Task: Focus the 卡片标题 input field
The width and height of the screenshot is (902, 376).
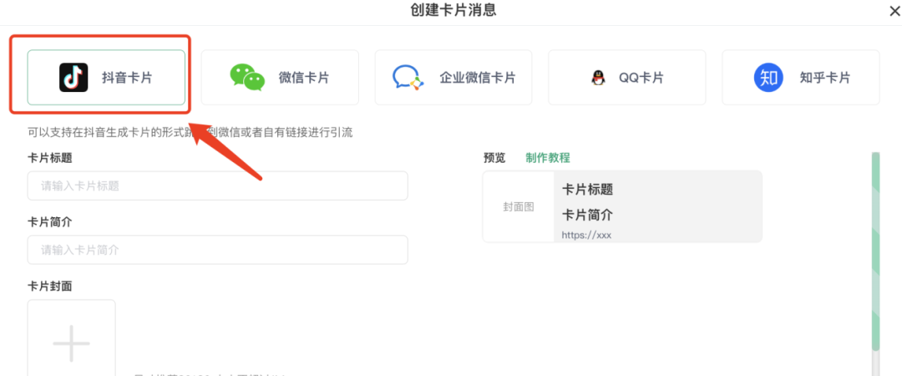Action: tap(217, 185)
